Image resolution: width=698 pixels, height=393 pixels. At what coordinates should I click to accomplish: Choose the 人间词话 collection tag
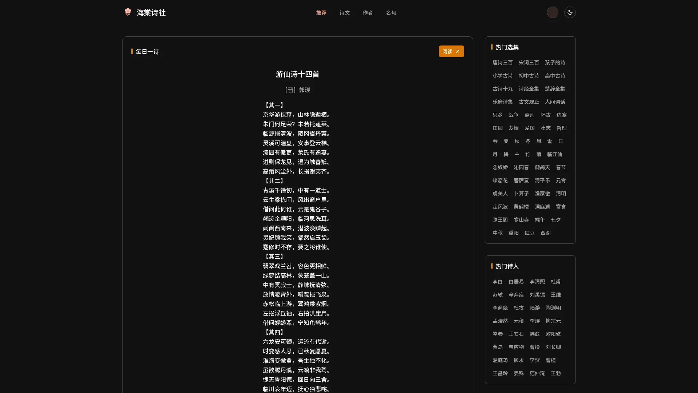[x=555, y=102]
